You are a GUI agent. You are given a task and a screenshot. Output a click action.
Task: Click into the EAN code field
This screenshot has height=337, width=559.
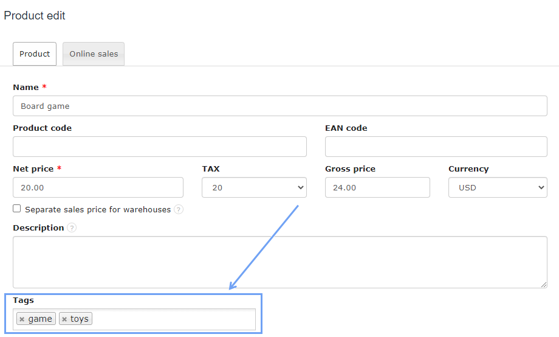click(x=436, y=147)
